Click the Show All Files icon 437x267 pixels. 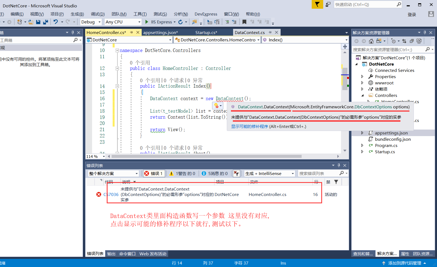[419, 41]
